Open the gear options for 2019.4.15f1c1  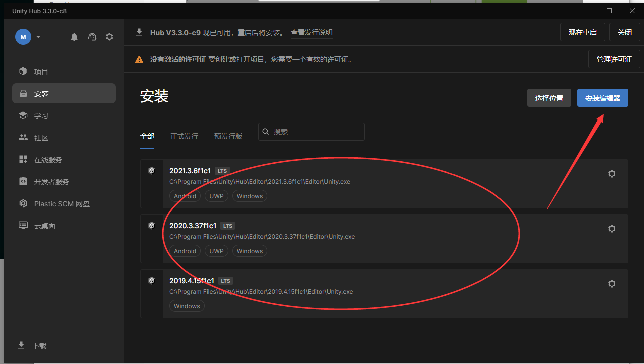click(x=612, y=284)
